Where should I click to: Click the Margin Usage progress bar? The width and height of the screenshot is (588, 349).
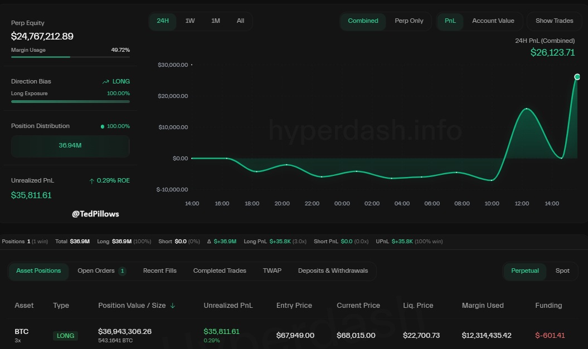[x=70, y=57]
